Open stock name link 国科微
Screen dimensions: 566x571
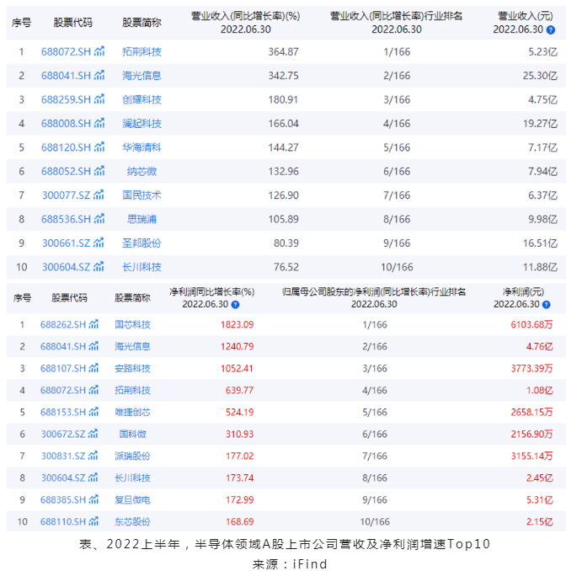click(x=132, y=434)
